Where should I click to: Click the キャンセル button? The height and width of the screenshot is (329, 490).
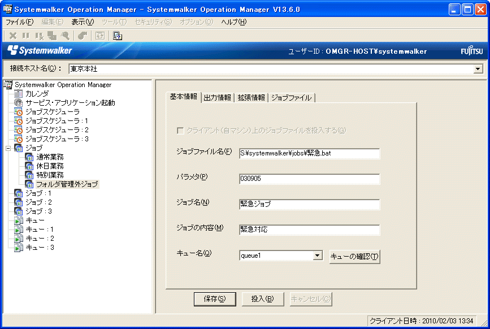click(x=311, y=299)
